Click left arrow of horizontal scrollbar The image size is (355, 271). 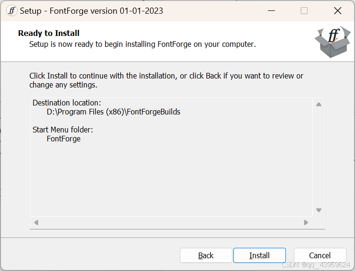(36, 222)
